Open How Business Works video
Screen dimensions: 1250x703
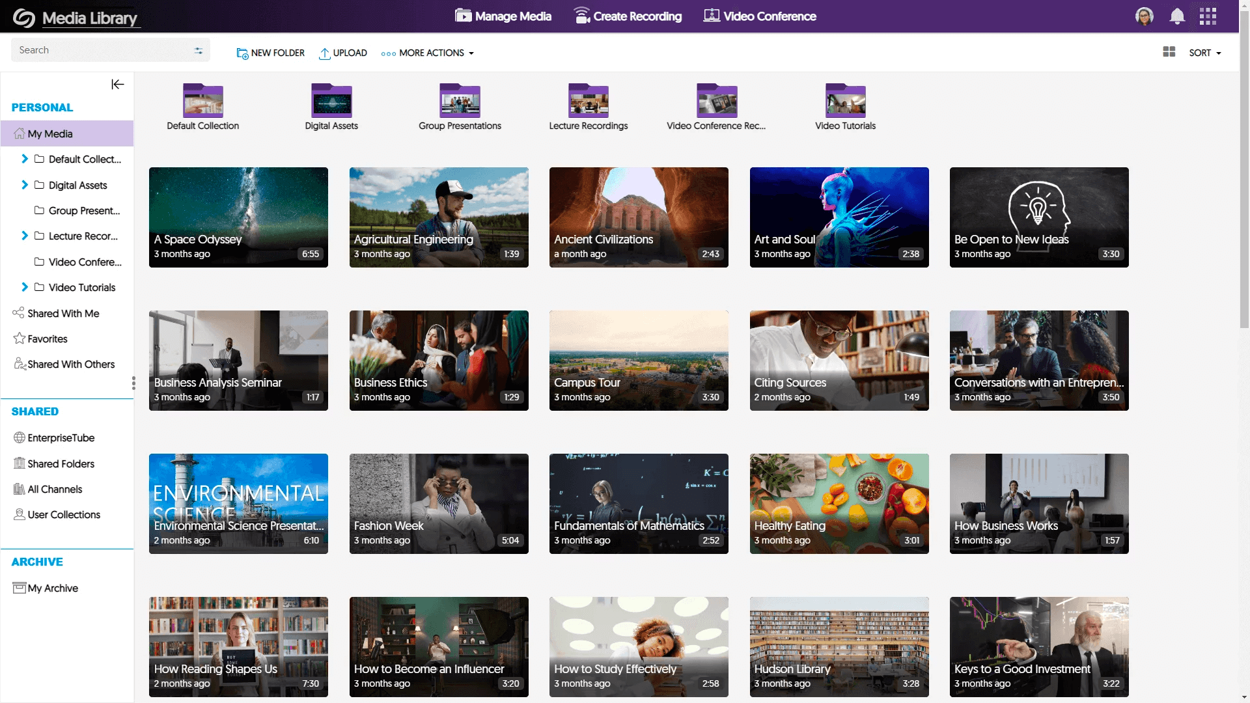1039,504
